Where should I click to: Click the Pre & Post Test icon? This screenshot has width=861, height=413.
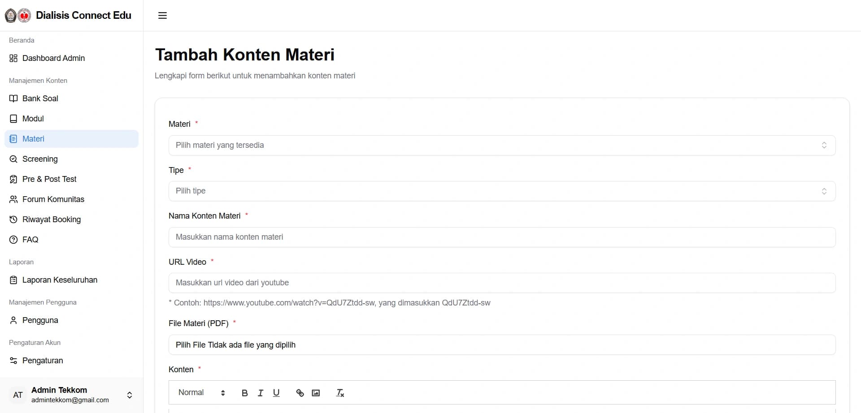coord(13,179)
